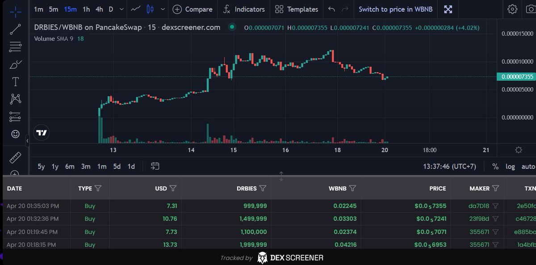The image size is (536, 265).
Task: Enter fullscreen chart mode
Action: (x=448, y=9)
